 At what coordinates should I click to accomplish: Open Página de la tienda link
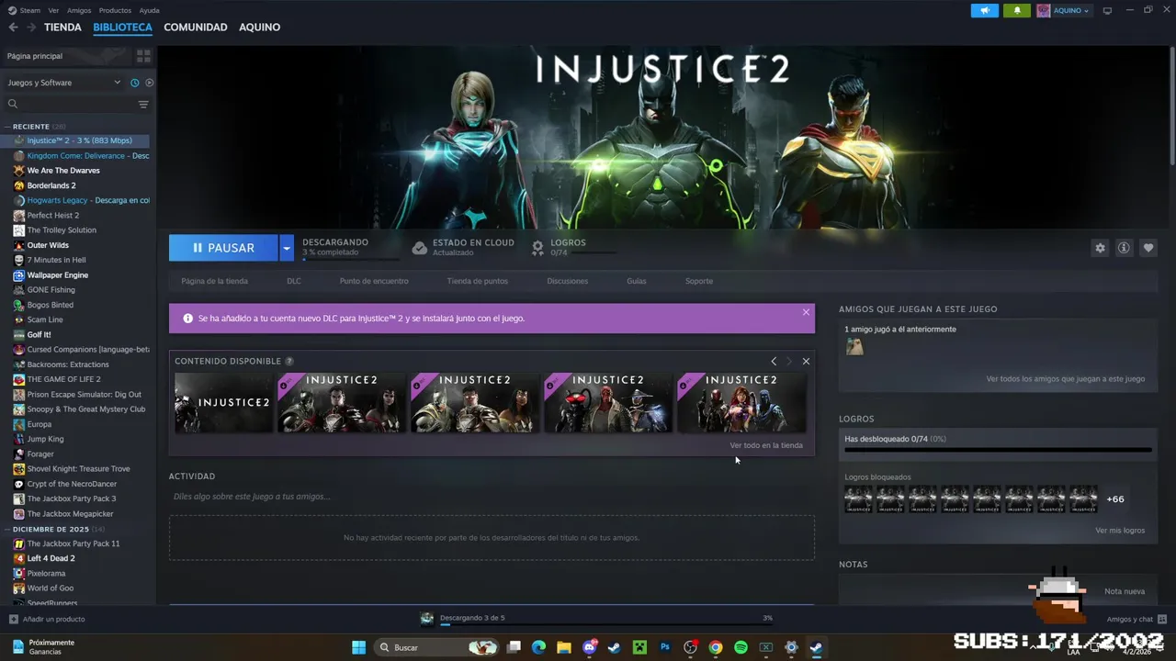point(214,281)
